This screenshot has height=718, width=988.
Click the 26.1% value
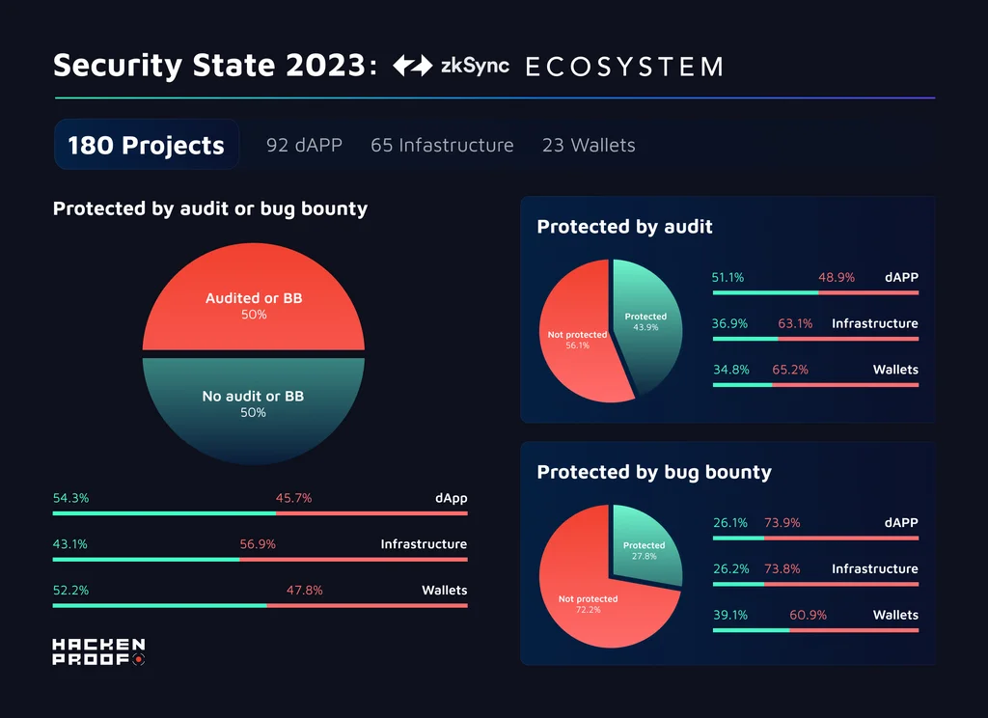(x=730, y=523)
